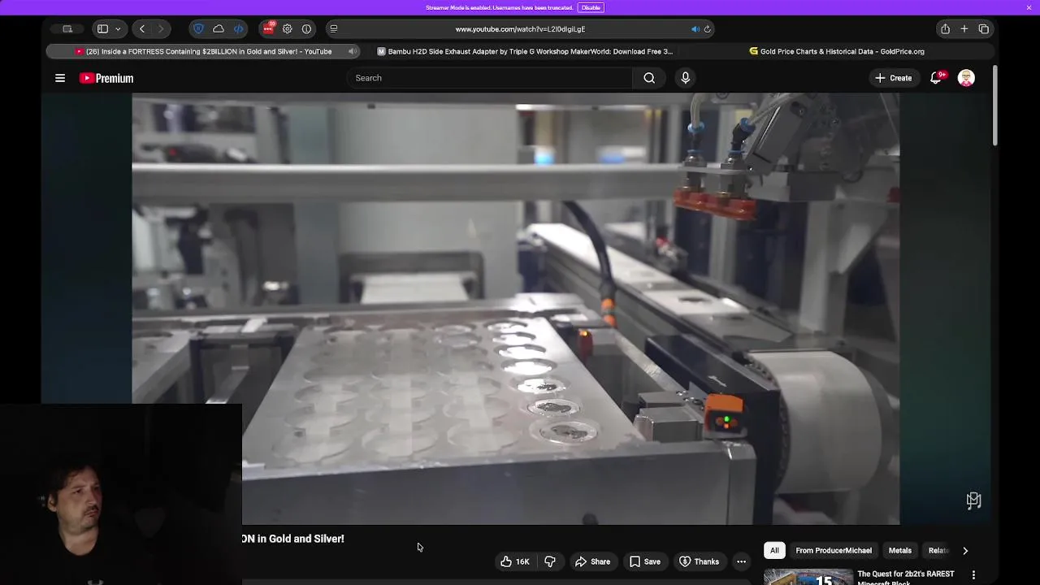Start voice search with microphone icon
The image size is (1040, 585).
(686, 78)
